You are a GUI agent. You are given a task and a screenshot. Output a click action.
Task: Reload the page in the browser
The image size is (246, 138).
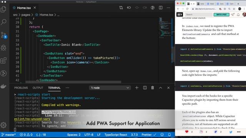(x=187, y=9)
